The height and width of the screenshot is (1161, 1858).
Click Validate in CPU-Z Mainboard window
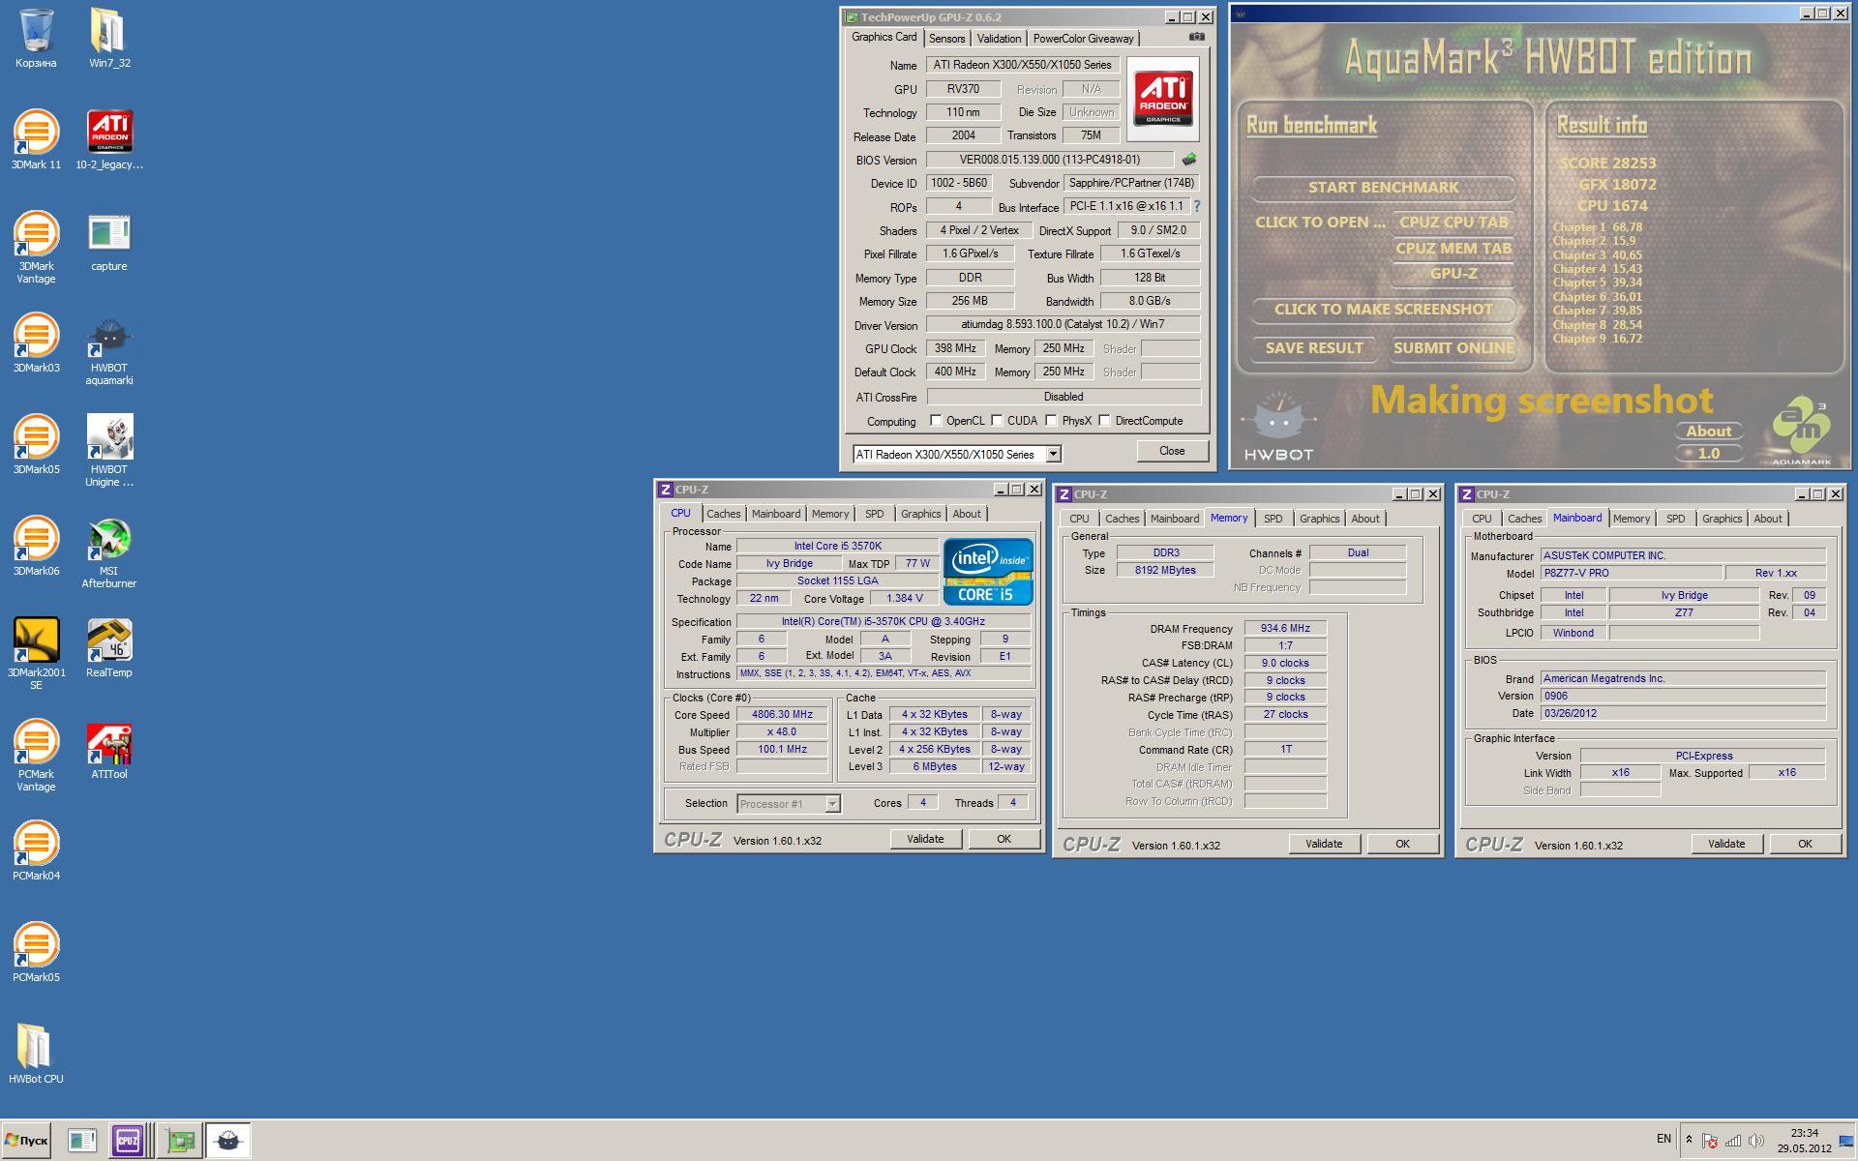pos(1726,844)
